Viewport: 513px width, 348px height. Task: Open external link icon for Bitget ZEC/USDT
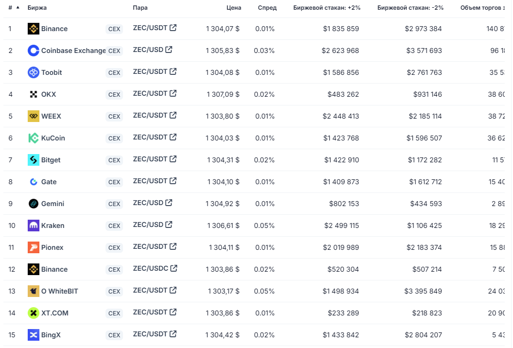click(173, 159)
